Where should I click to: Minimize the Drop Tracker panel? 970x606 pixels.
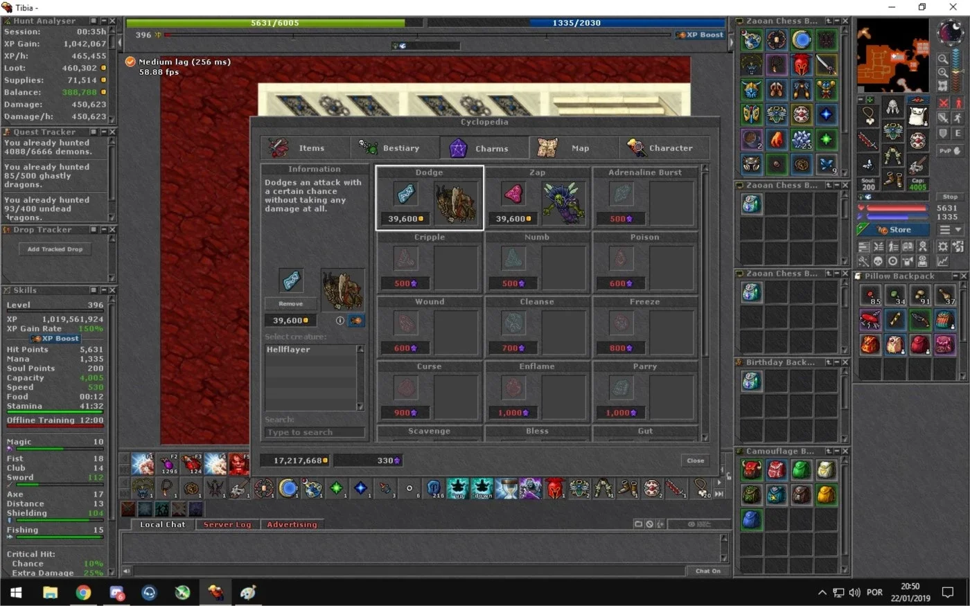[104, 229]
